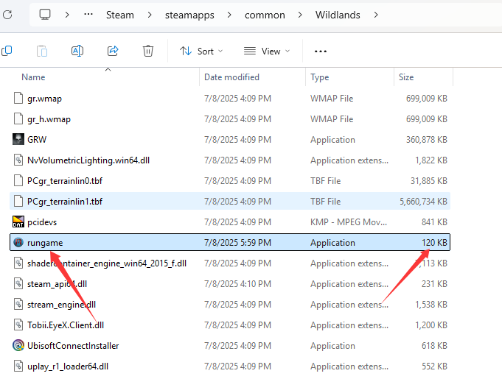This screenshot has height=379, width=502.
Task: Click the uplay_r1_loader64.dll file icon
Action: [x=18, y=366]
